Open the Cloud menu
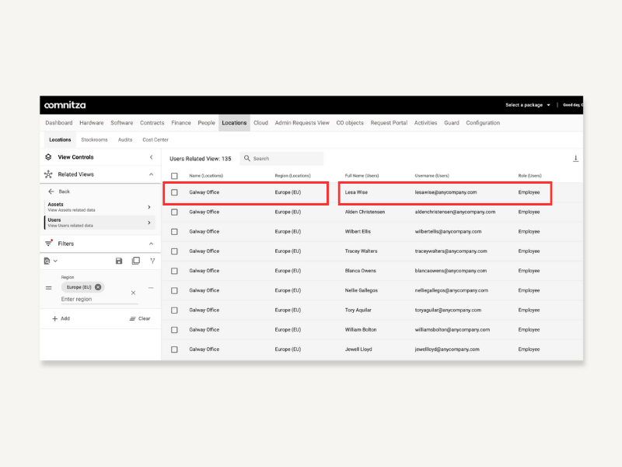622x467 pixels. [260, 123]
